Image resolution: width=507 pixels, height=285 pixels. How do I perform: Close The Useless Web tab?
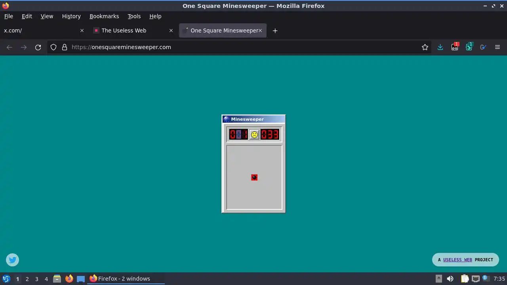coord(171,30)
